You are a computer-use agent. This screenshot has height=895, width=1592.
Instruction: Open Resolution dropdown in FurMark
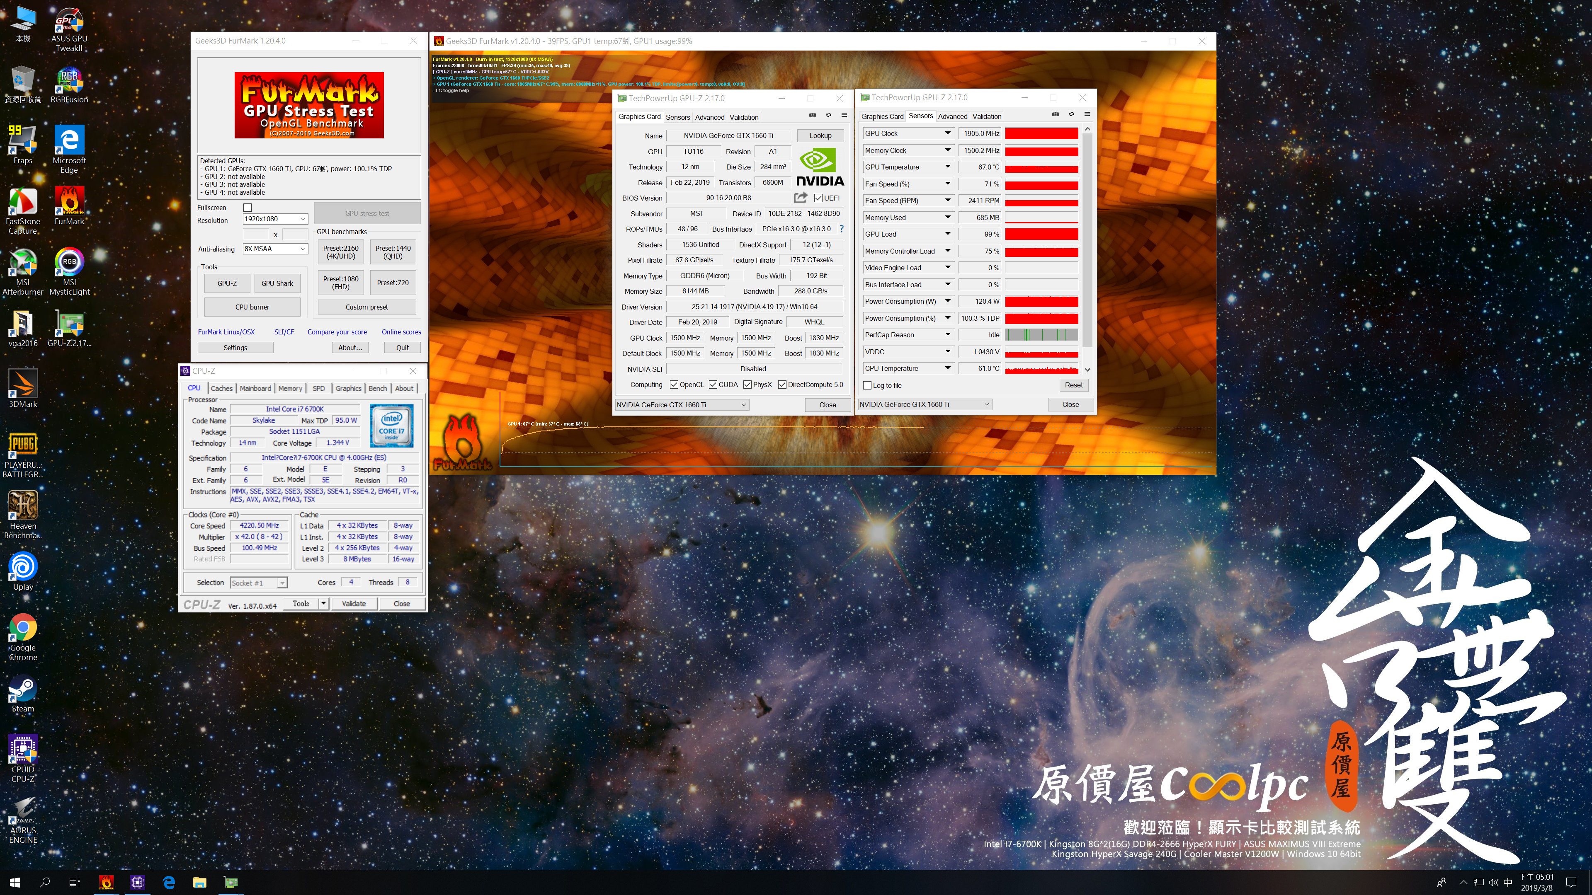point(275,219)
